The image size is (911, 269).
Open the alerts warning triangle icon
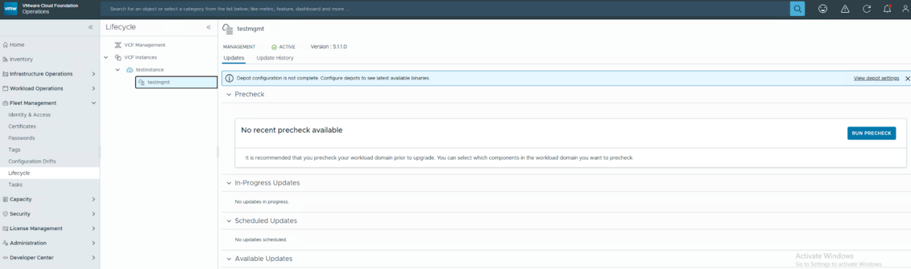point(845,9)
